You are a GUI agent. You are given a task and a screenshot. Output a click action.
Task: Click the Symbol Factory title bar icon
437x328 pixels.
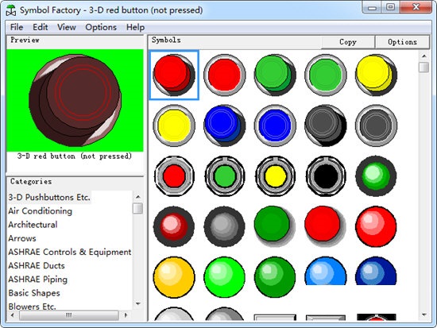tap(11, 10)
